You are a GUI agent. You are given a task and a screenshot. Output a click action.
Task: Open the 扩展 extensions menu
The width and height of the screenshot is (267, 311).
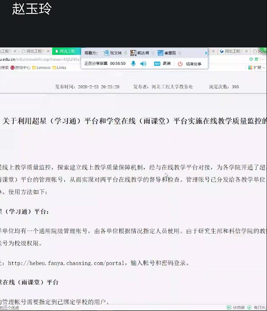(x=257, y=67)
